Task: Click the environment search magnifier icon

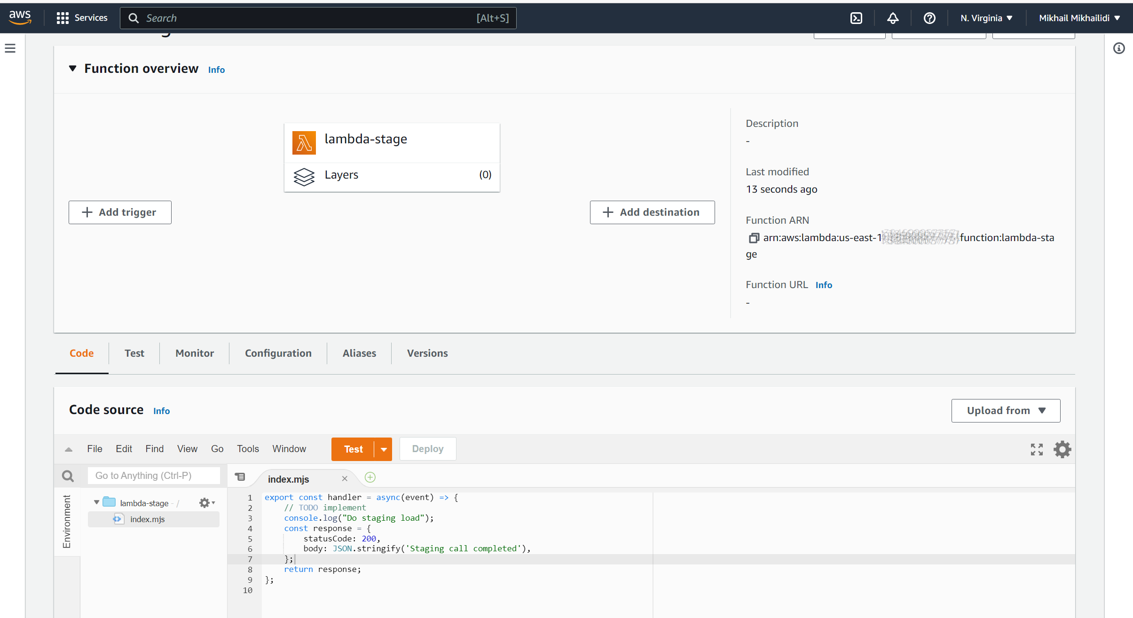Action: 68,476
